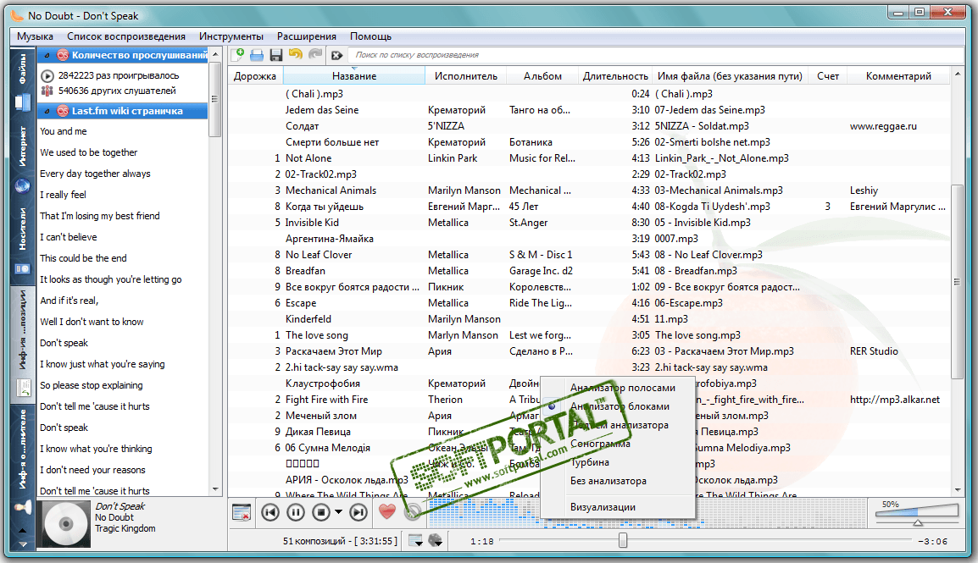
Task: Click the dice shuffle icon
Action: [x=436, y=541]
